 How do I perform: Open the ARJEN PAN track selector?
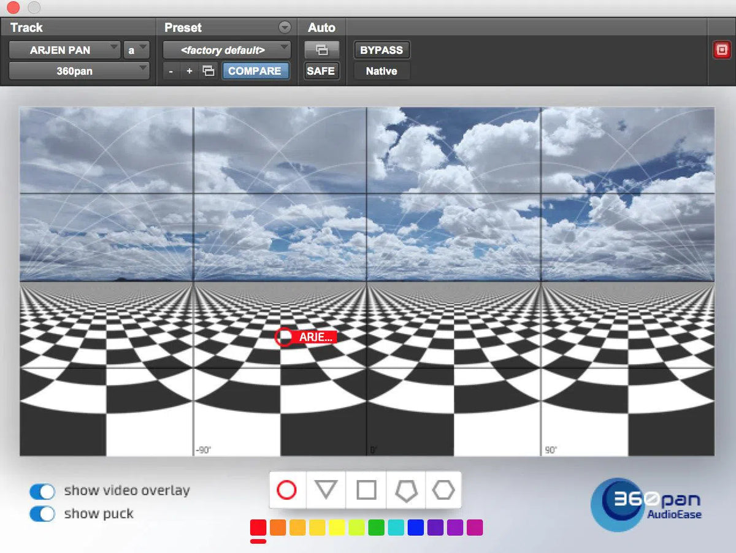pos(63,50)
